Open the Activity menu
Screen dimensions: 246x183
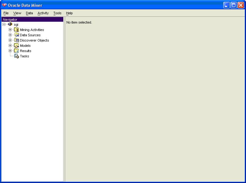tap(43, 13)
